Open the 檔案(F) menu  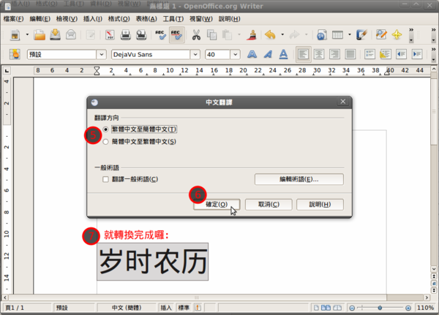(13, 19)
